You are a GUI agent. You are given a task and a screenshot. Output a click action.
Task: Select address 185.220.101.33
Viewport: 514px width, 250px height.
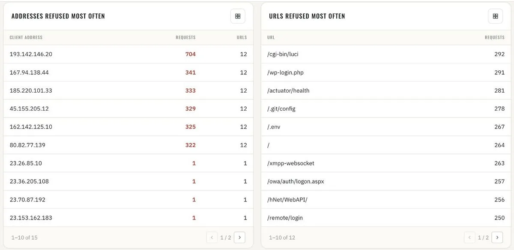point(31,90)
